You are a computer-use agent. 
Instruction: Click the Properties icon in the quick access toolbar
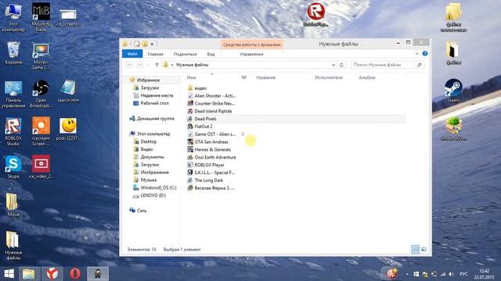(137, 44)
